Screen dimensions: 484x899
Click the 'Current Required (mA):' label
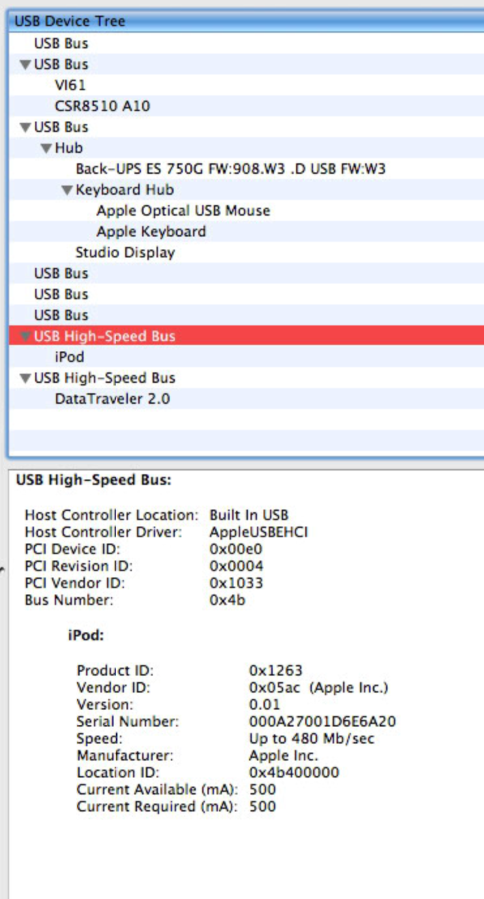click(x=157, y=806)
